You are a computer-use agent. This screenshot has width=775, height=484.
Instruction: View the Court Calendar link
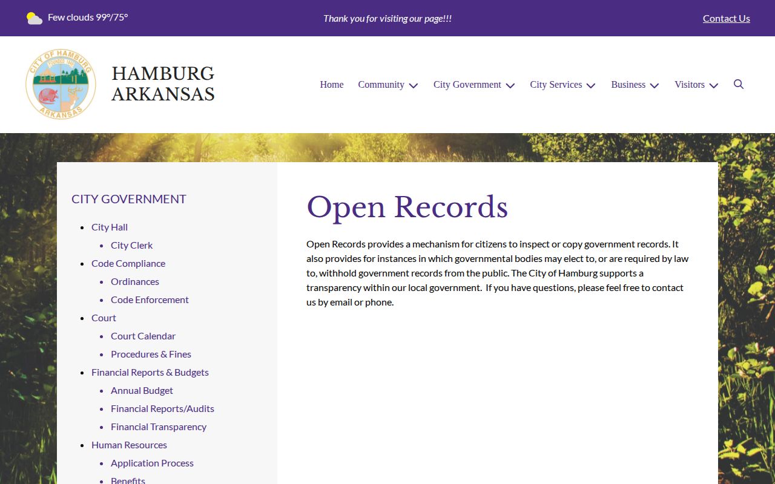point(143,336)
